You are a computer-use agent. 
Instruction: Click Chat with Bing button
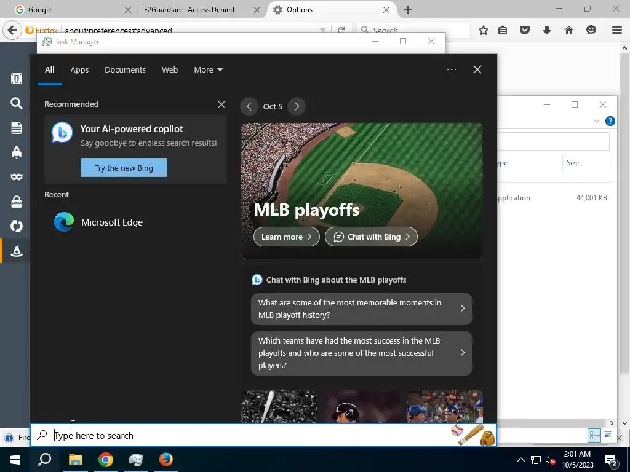pos(371,237)
